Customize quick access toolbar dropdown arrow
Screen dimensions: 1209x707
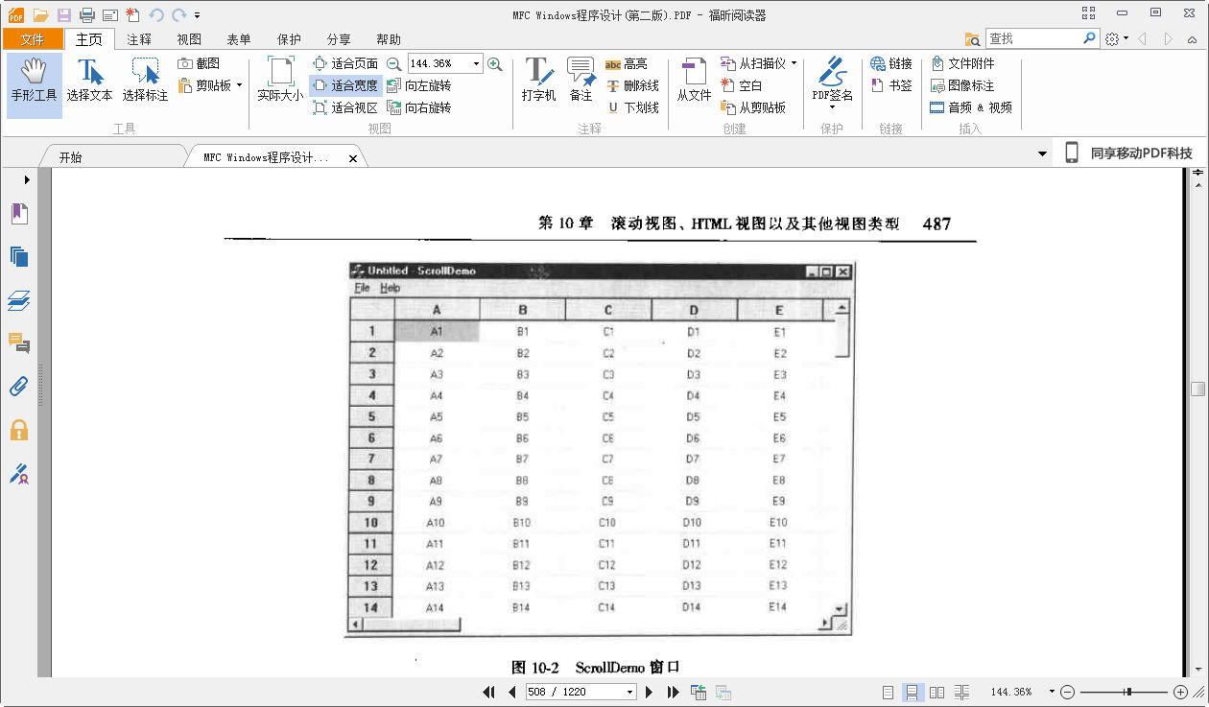[197, 15]
